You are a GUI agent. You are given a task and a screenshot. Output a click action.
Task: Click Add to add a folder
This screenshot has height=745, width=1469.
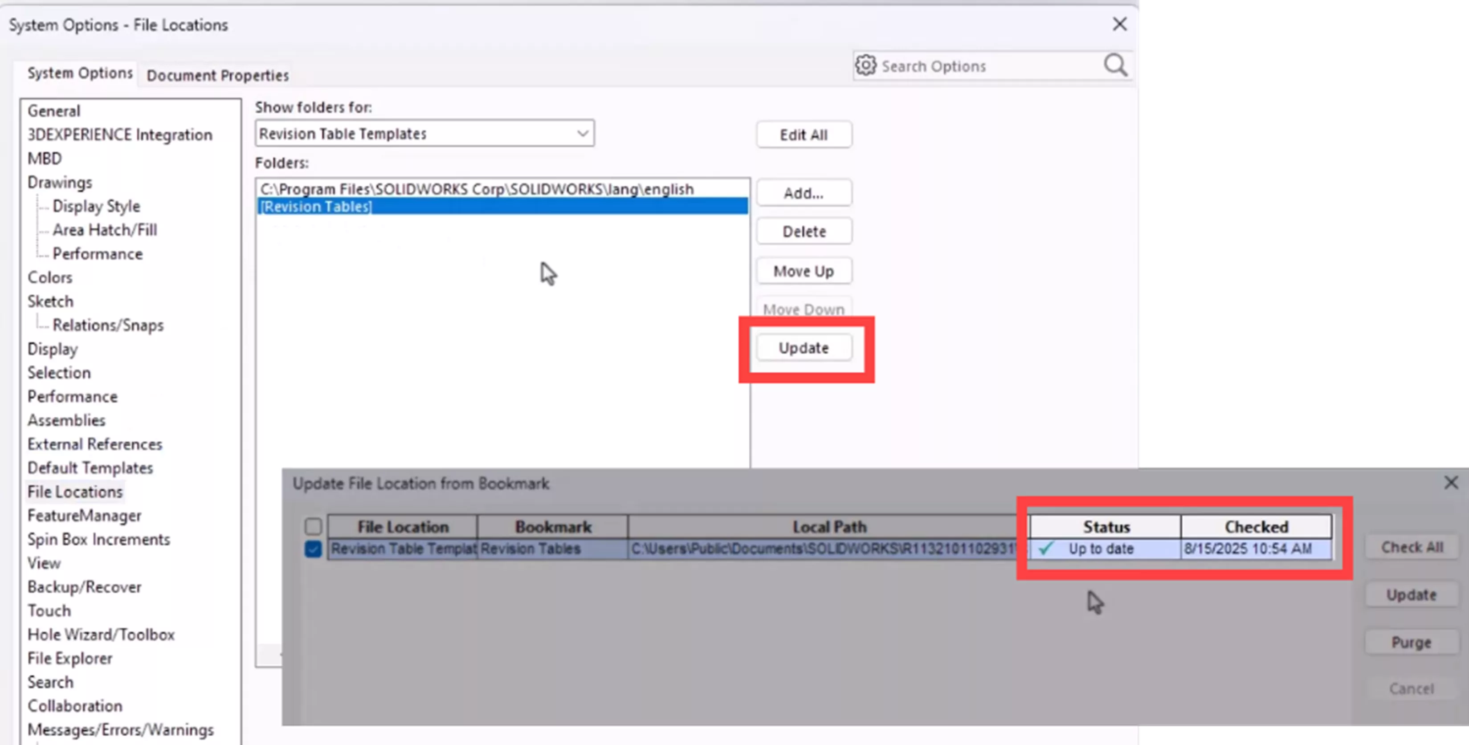click(804, 193)
